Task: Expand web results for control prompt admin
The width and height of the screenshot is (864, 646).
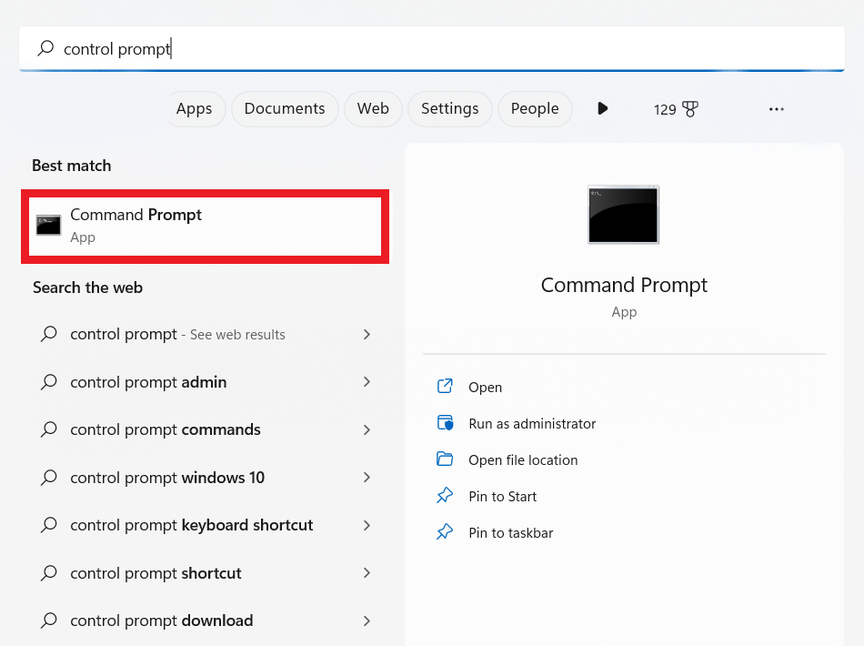Action: click(x=367, y=382)
